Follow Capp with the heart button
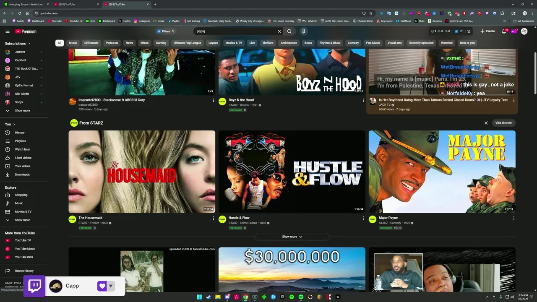This screenshot has width=537, height=302. pyautogui.click(x=102, y=286)
